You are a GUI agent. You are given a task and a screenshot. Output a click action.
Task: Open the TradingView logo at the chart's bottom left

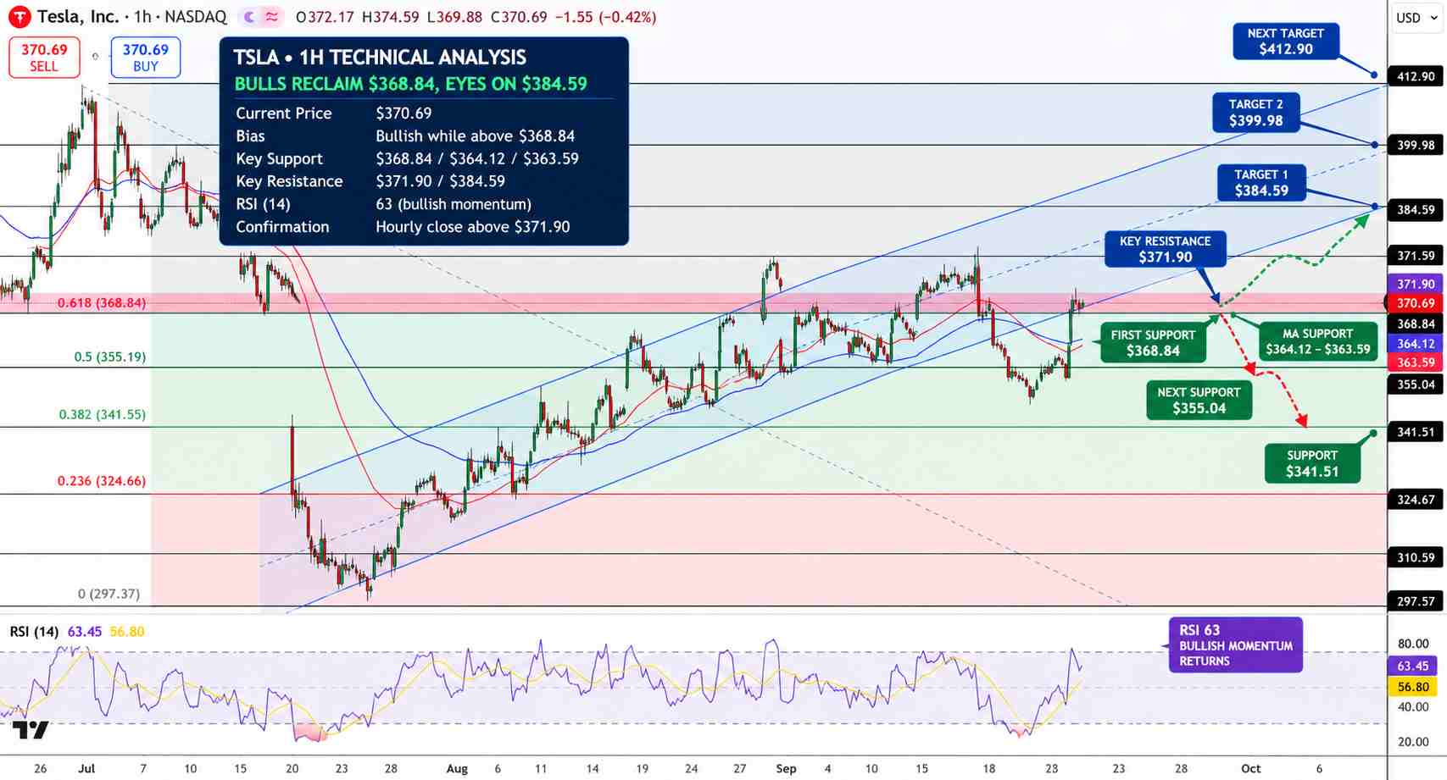[x=30, y=730]
